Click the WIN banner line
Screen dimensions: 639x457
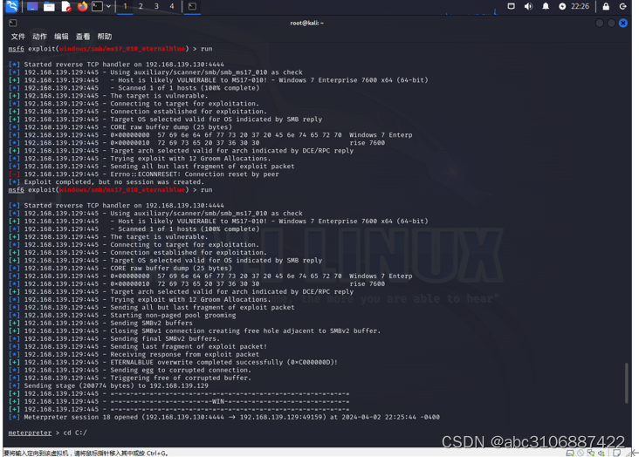(x=179, y=401)
